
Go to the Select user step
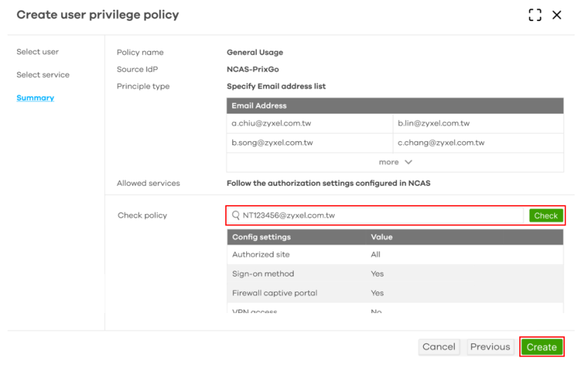tap(37, 52)
